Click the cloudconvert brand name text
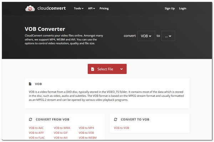214x142 pixels. [x=52, y=8]
